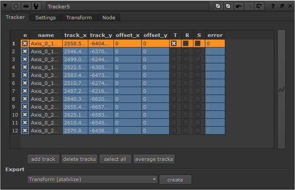Float the panel using the float icon
Image resolution: width=295 pixels, height=190 pixels.
[x=281, y=7]
